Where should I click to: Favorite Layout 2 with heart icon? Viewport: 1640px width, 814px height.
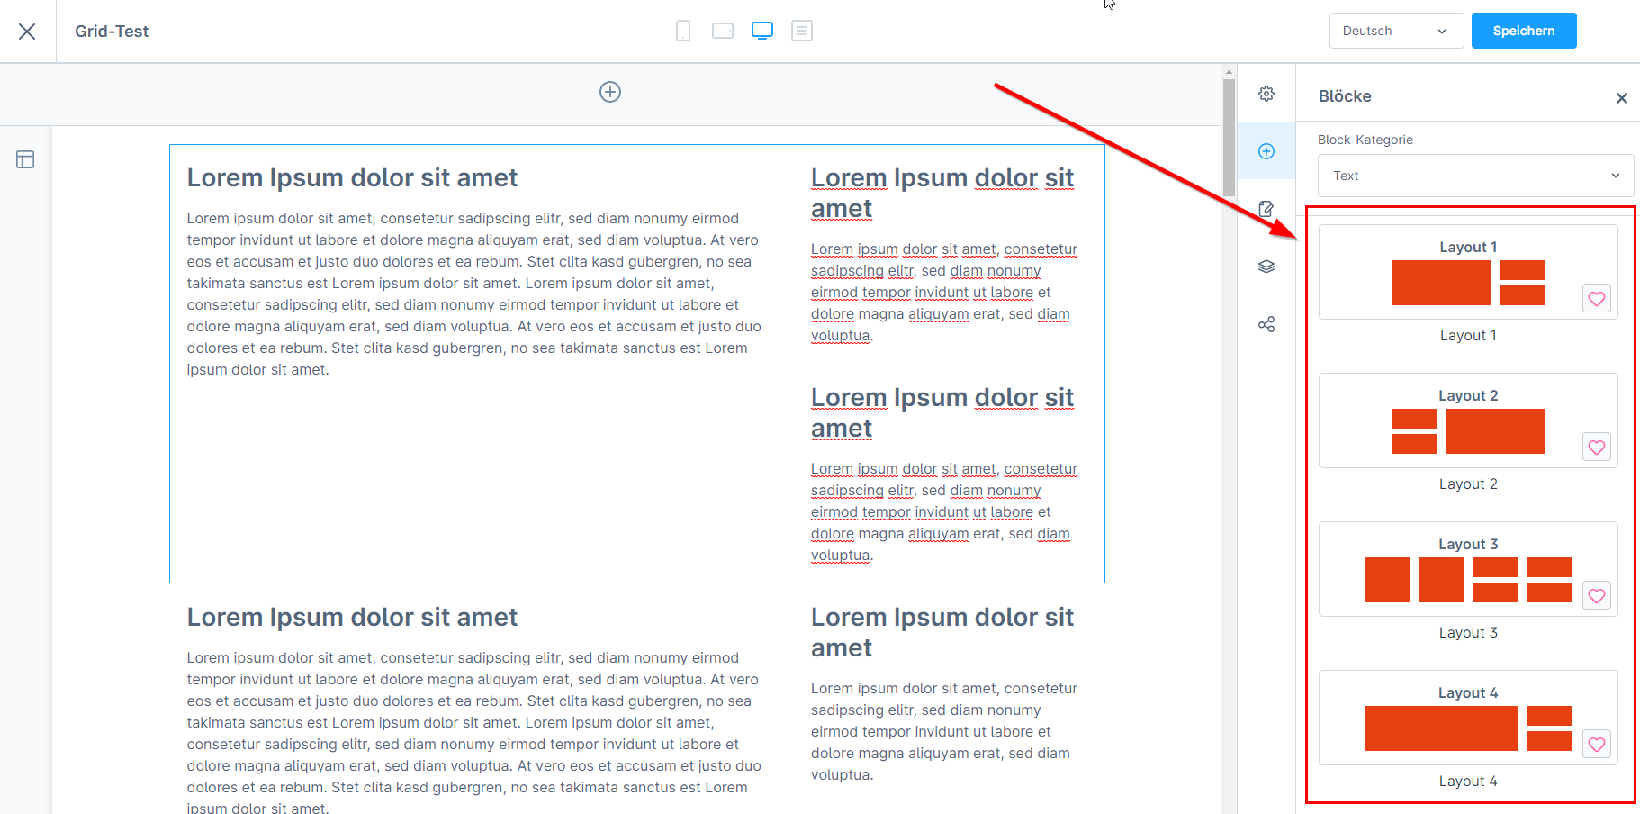click(x=1597, y=448)
